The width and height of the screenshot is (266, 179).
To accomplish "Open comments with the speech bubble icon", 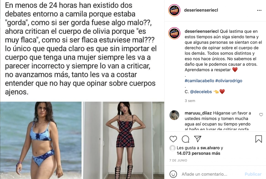I will [185, 139].
